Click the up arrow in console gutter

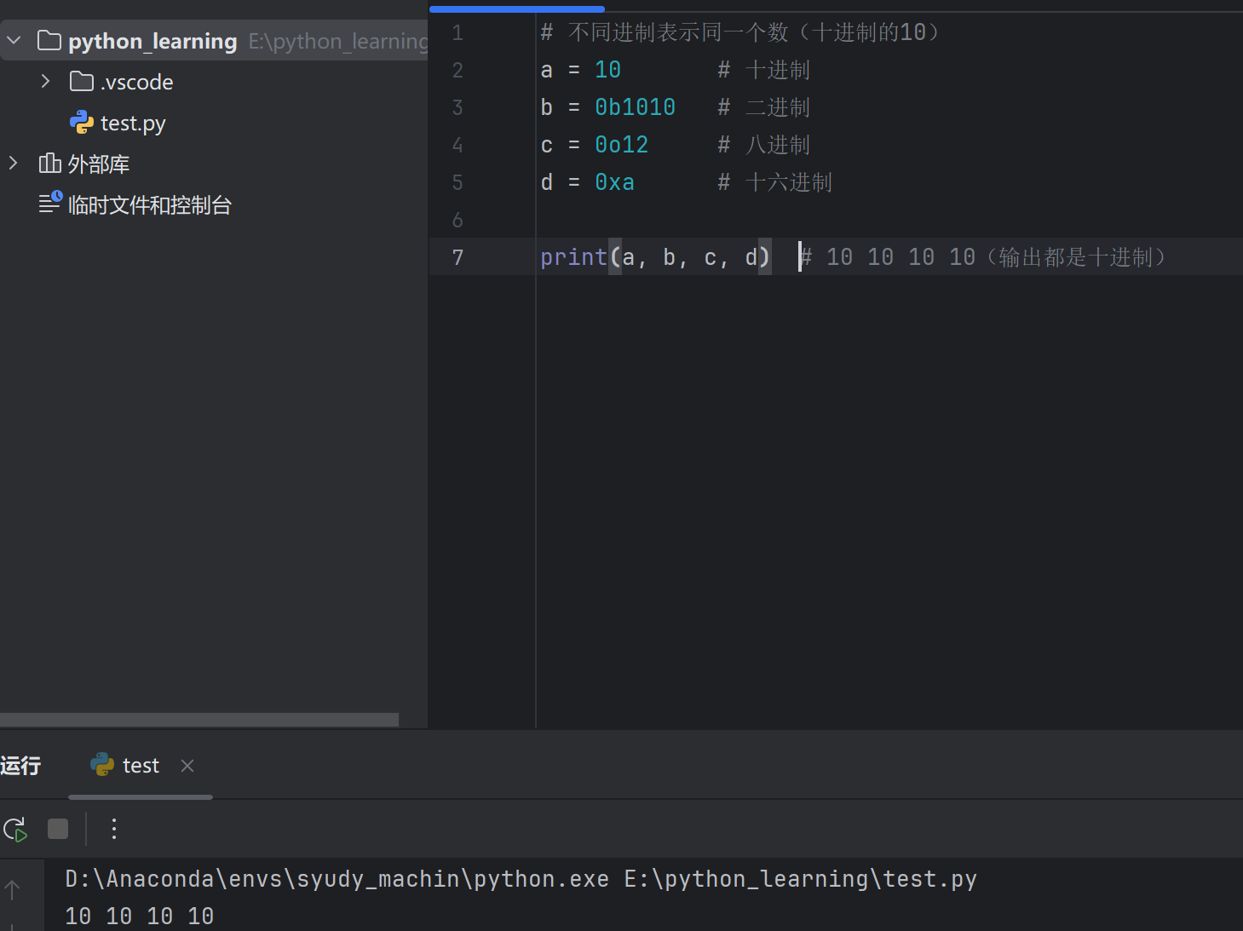[12, 890]
